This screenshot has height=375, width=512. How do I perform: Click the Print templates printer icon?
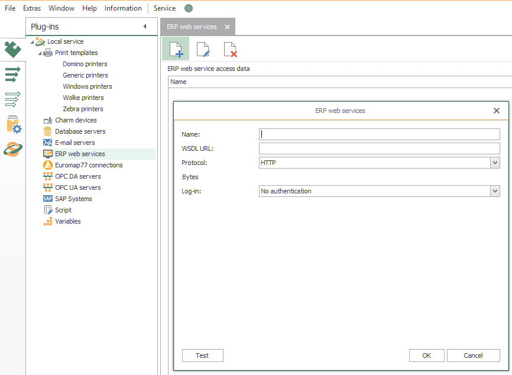pyautogui.click(x=48, y=53)
